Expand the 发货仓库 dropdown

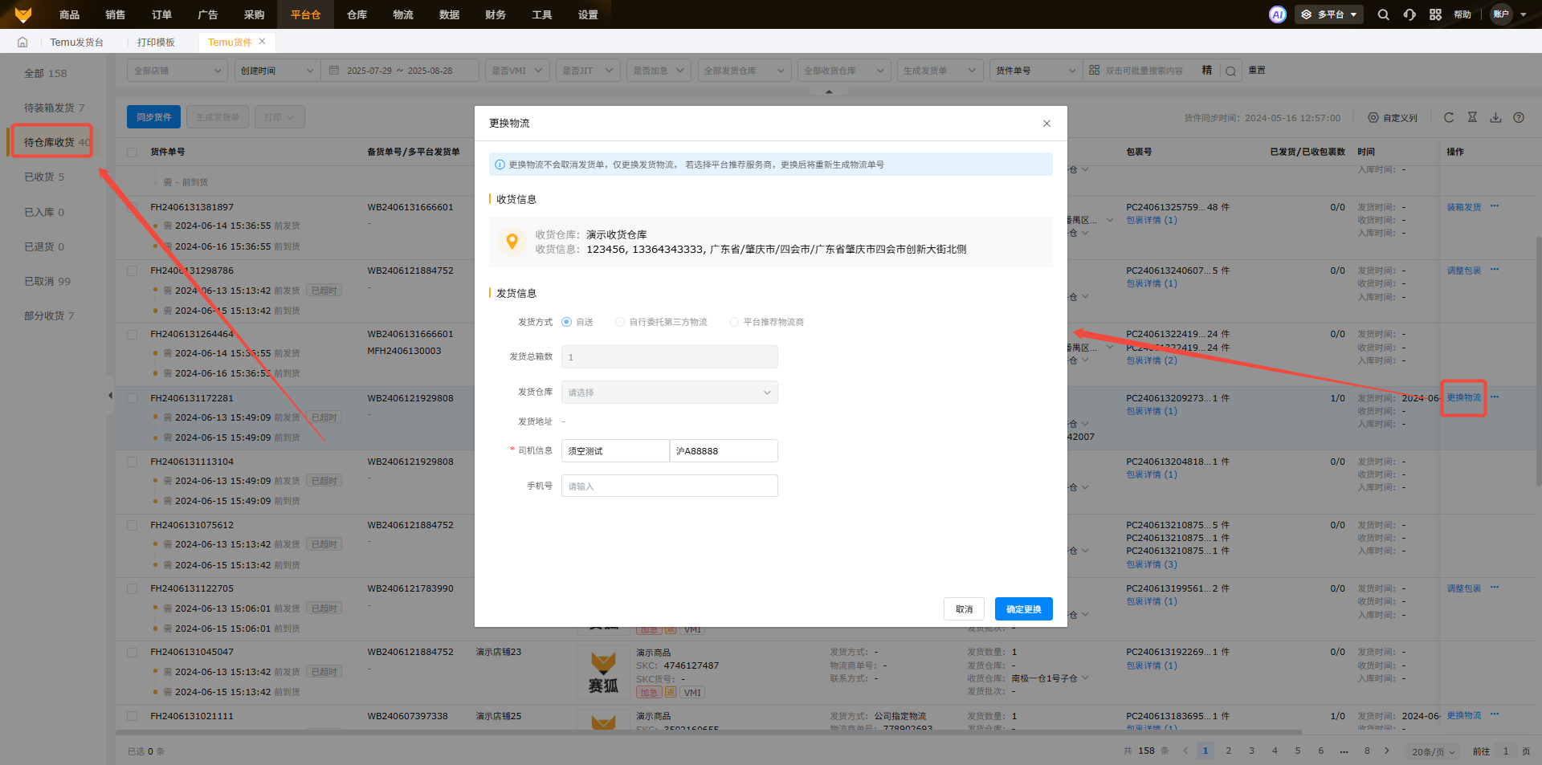pyautogui.click(x=669, y=393)
